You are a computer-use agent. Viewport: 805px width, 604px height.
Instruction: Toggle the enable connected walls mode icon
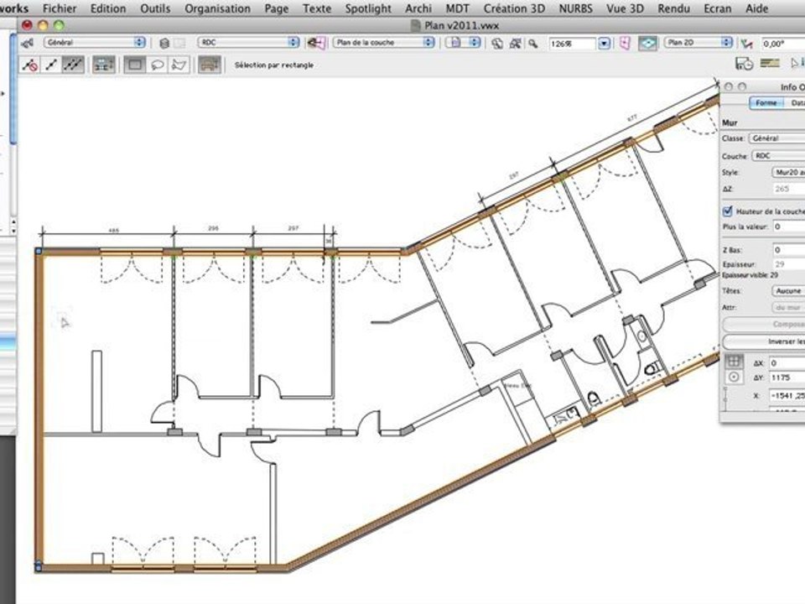click(x=103, y=65)
